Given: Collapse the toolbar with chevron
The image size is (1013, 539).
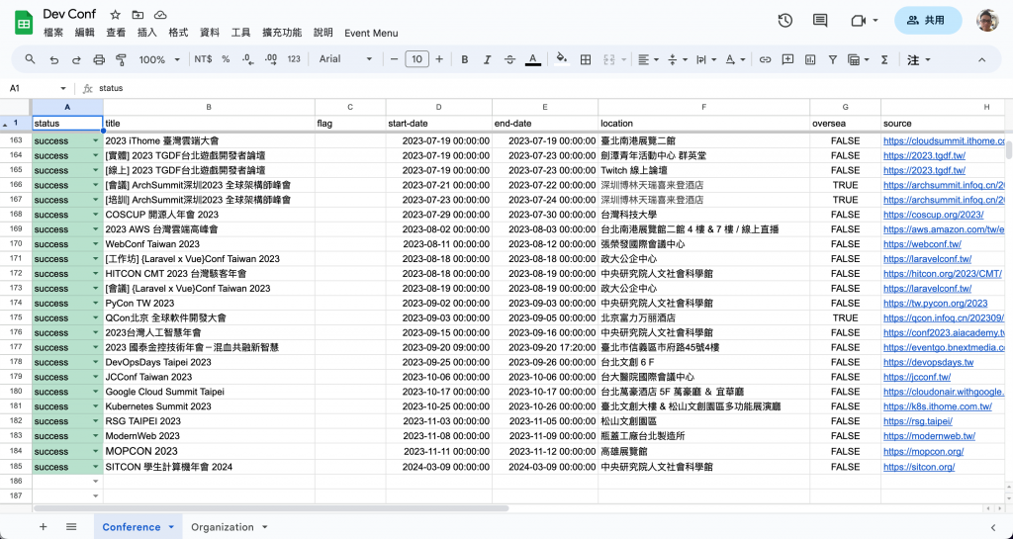Looking at the screenshot, I should coord(982,59).
